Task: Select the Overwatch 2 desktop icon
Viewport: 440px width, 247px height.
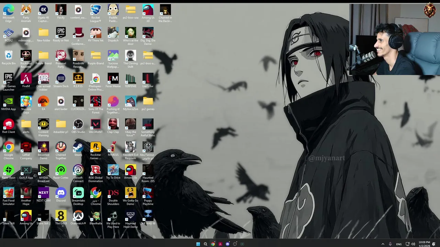Action: pyautogui.click(x=78, y=219)
